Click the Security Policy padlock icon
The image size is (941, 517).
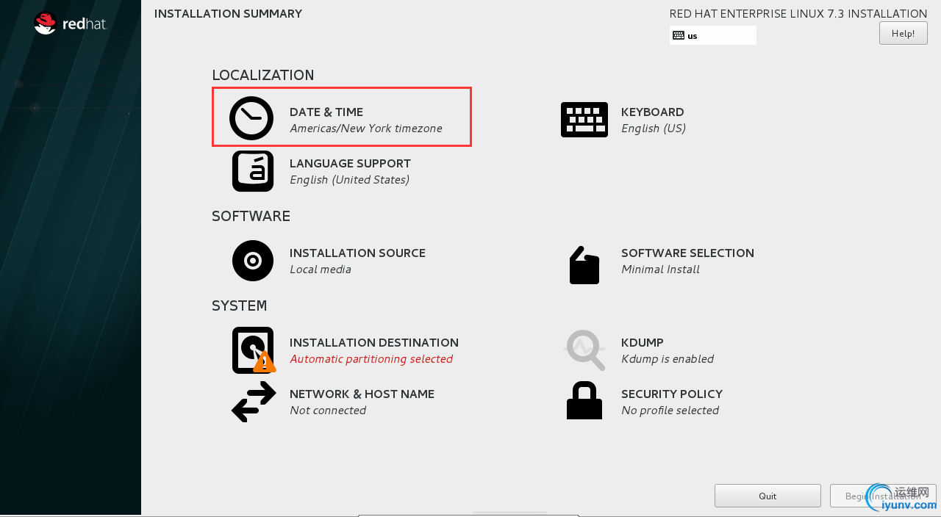[584, 400]
